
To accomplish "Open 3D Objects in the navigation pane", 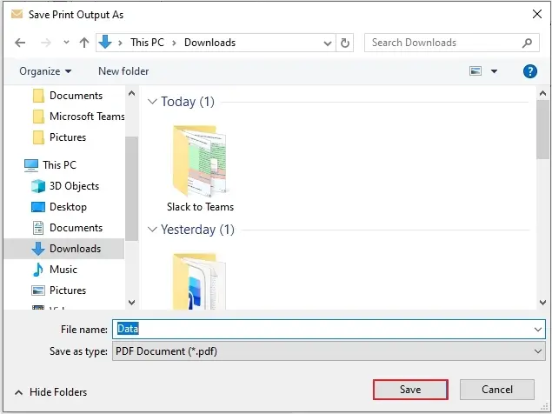I will pyautogui.click(x=65, y=186).
